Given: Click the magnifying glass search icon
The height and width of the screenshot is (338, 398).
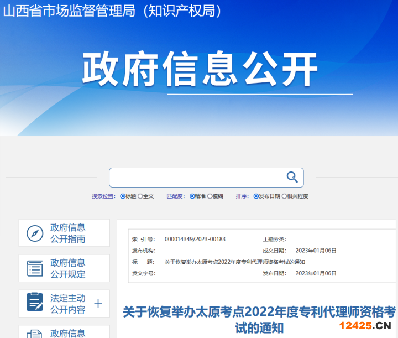Looking at the screenshot, I should 292,177.
